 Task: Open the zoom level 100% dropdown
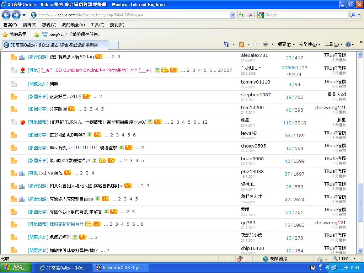coord(354,259)
